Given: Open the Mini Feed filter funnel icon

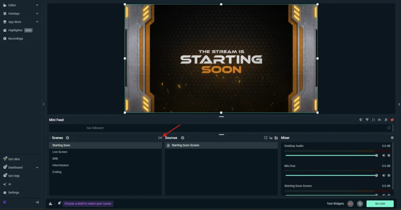Looking at the screenshot, I should click(367, 120).
